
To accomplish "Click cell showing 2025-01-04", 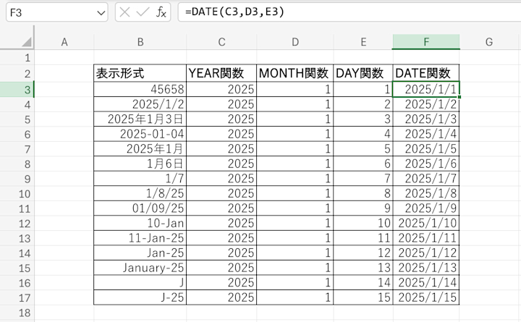I will [x=140, y=134].
